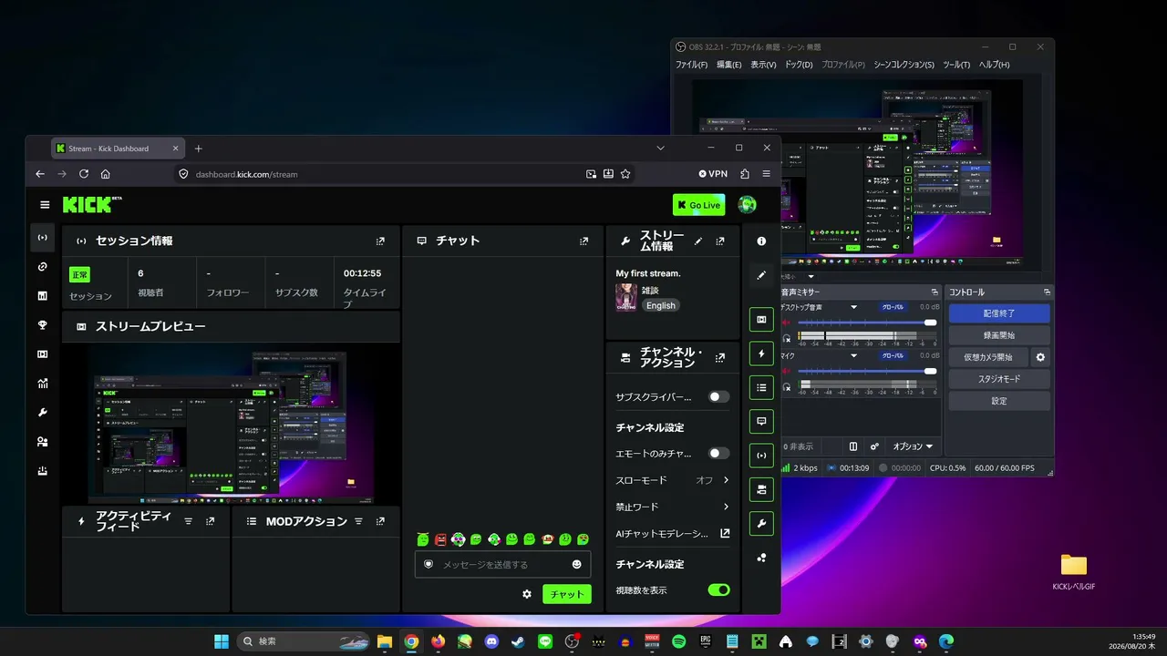Click the メッセージを送信する chat input
Image resolution: width=1167 pixels, height=656 pixels.
503,565
